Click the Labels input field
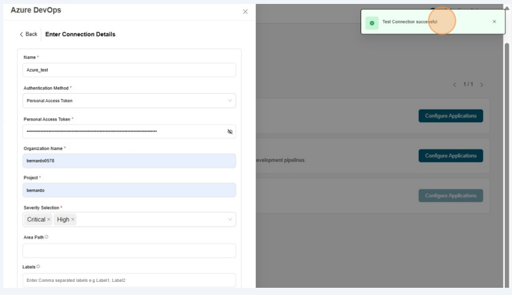 point(129,281)
